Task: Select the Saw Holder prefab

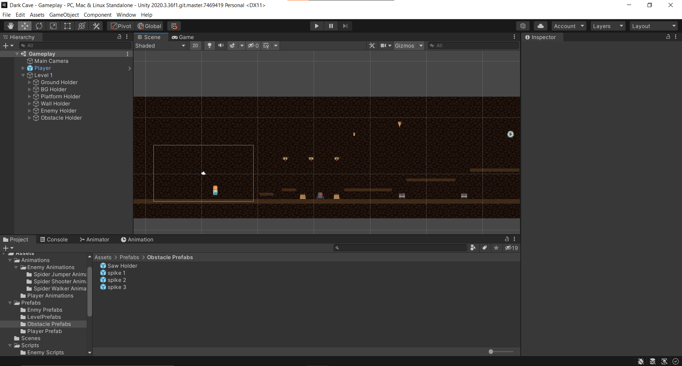Action: (x=122, y=266)
